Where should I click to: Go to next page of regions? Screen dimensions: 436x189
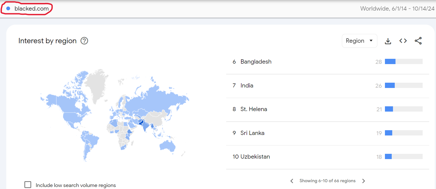coord(364,181)
